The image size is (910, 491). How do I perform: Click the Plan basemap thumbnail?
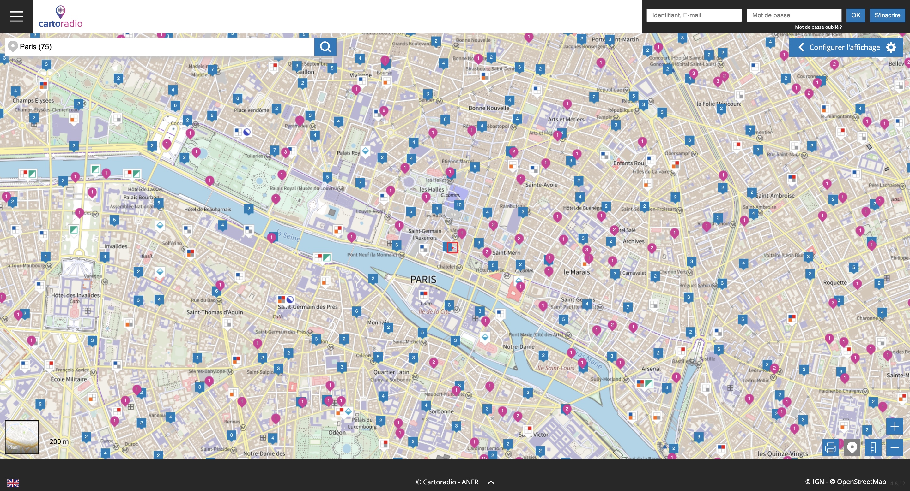[21, 437]
